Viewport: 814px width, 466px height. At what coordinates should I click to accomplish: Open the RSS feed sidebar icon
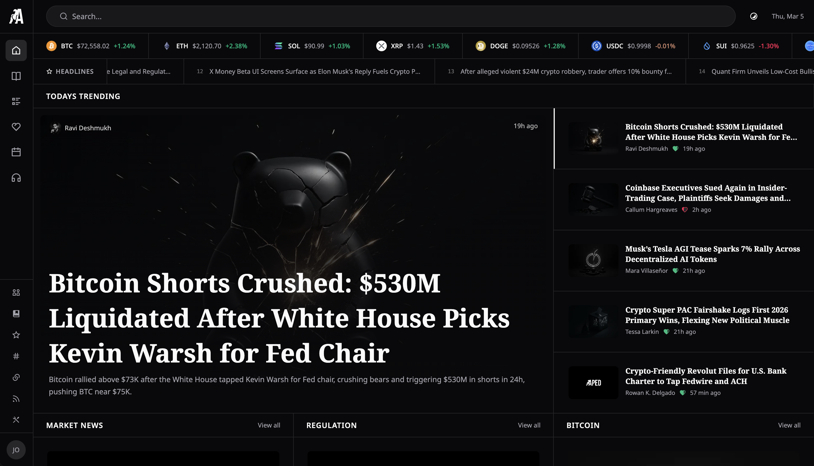[x=16, y=399]
